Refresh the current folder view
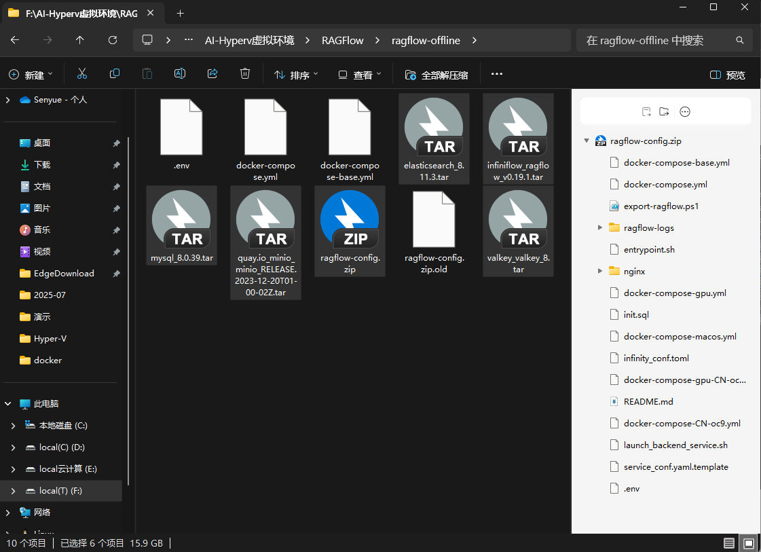 113,40
